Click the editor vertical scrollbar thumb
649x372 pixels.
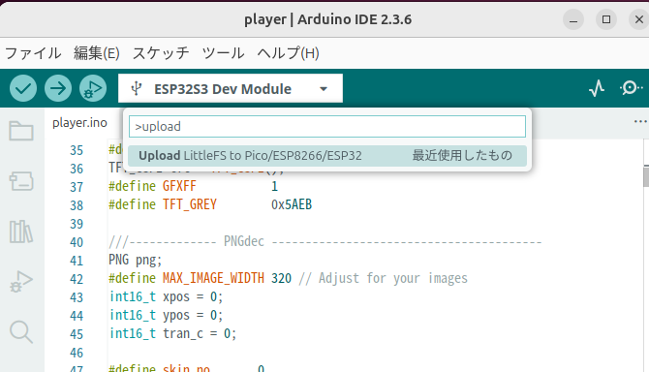pyautogui.click(x=646, y=176)
